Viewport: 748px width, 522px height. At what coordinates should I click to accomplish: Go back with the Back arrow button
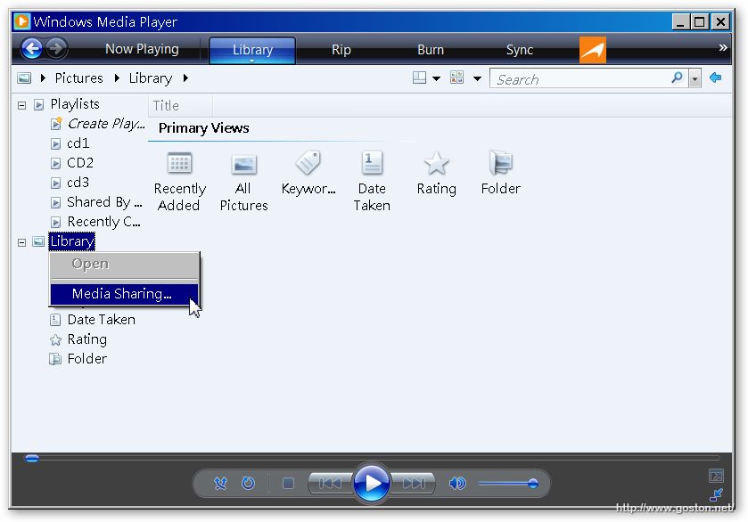pyautogui.click(x=32, y=49)
